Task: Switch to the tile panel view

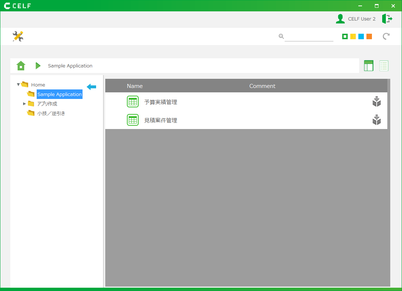Action: (x=368, y=66)
